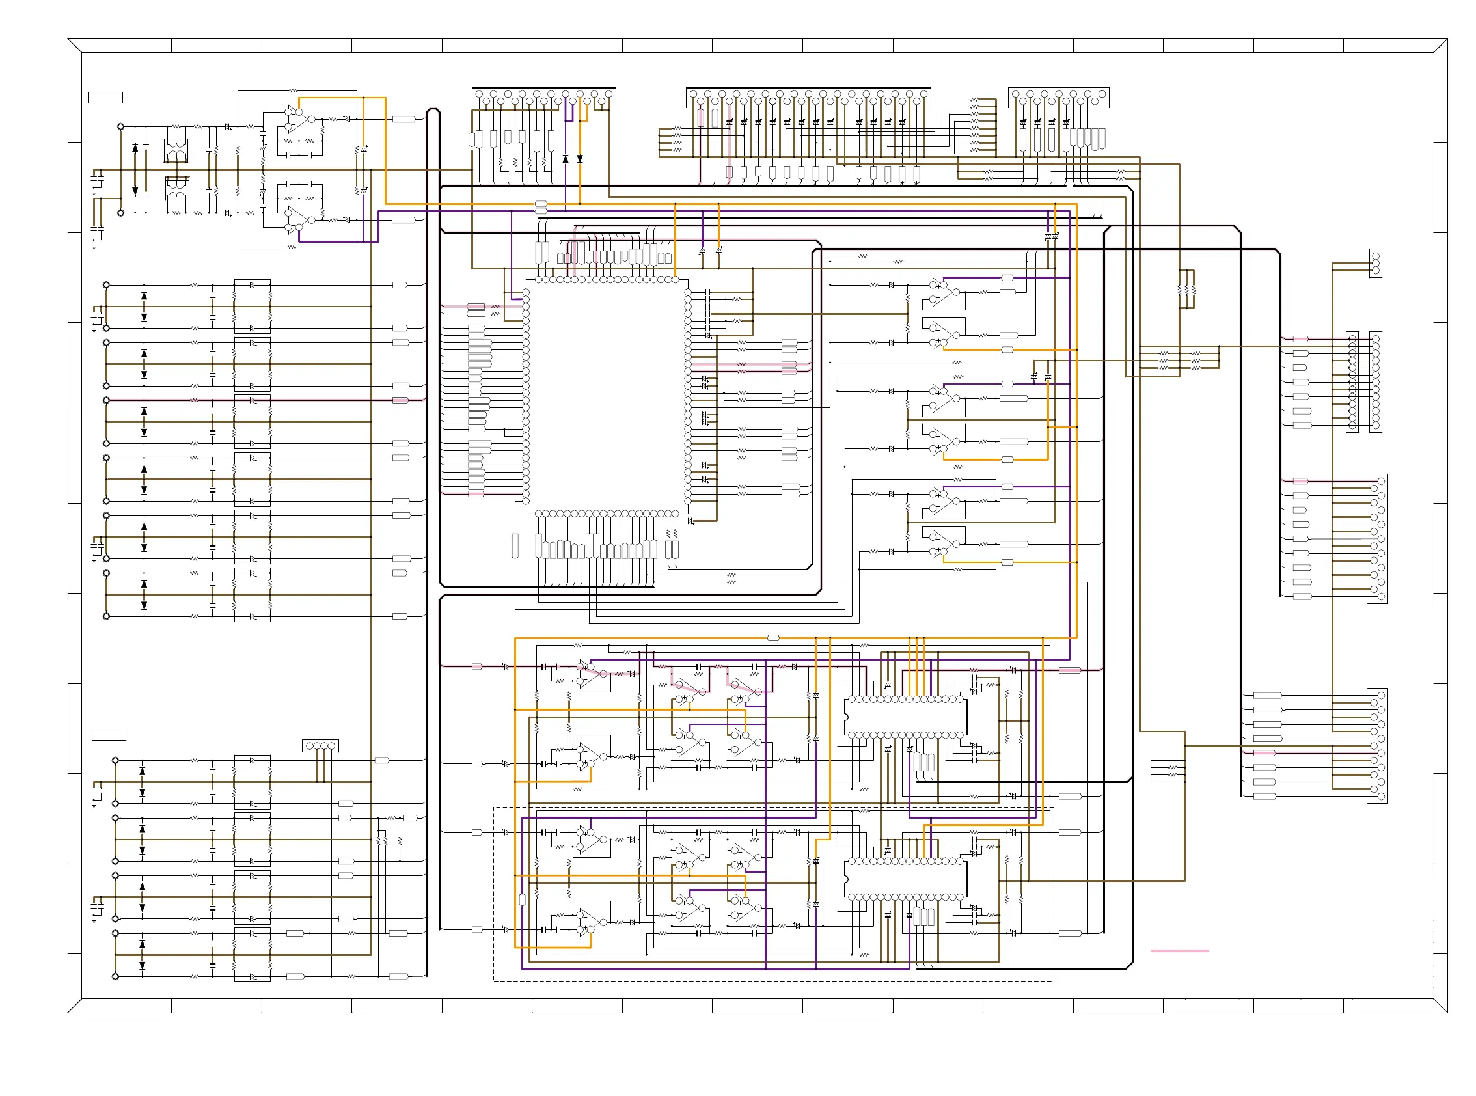
Task: Click the pink-highlighted component under top middle connector
Action: click(700, 118)
